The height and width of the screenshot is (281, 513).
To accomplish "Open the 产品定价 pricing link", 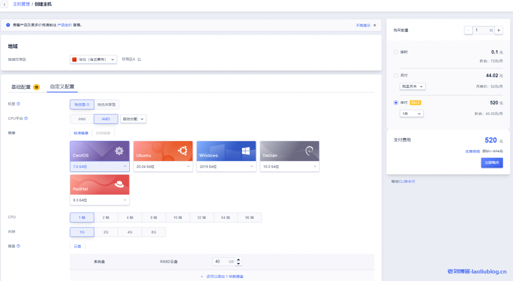I will pyautogui.click(x=65, y=24).
